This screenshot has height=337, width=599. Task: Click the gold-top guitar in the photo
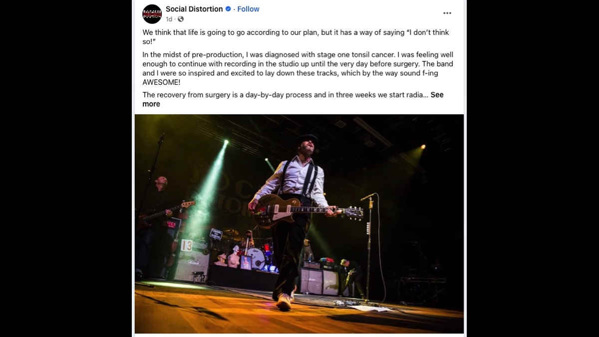(305, 210)
